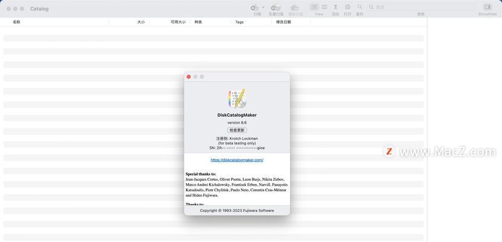Sort by the 修改日期 column header
The image size is (502, 242).
[x=283, y=22]
